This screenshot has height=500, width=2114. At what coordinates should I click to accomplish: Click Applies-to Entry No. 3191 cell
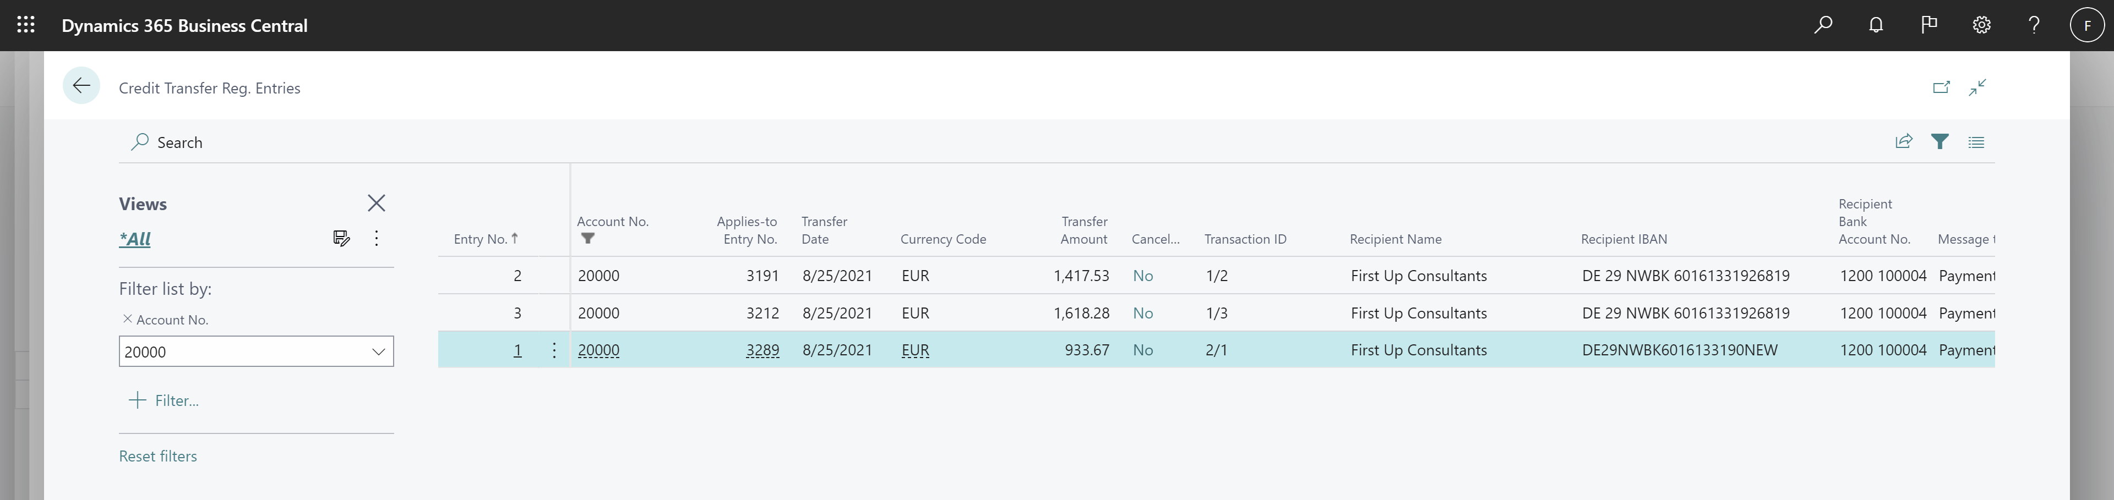[x=762, y=276]
